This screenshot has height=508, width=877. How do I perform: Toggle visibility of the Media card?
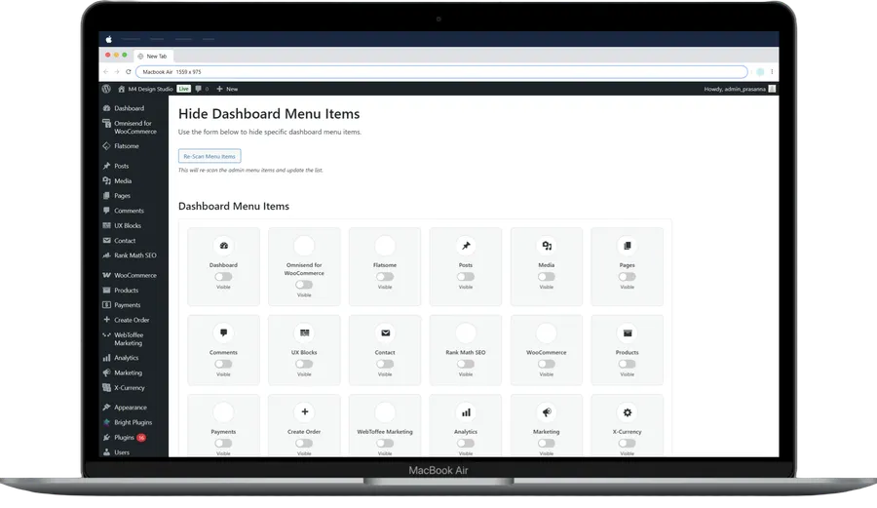click(547, 276)
